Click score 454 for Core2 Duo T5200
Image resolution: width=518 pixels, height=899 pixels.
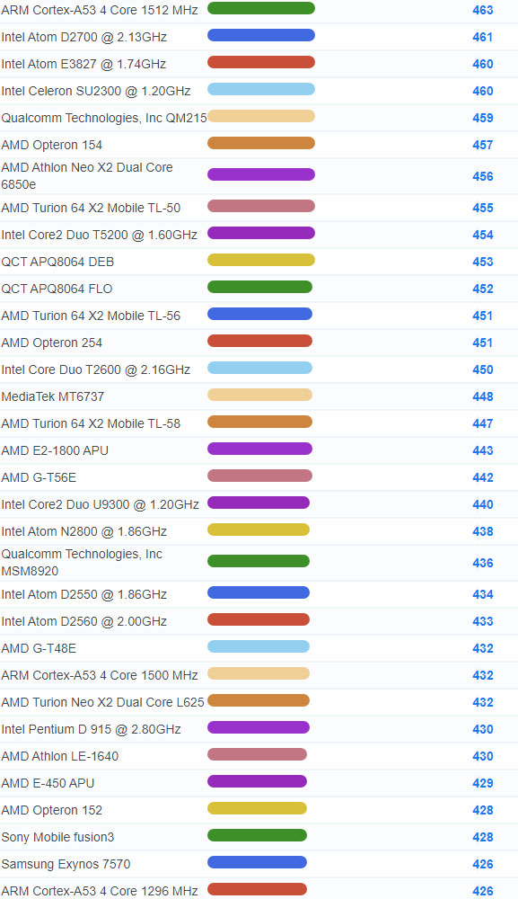pyautogui.click(x=482, y=235)
